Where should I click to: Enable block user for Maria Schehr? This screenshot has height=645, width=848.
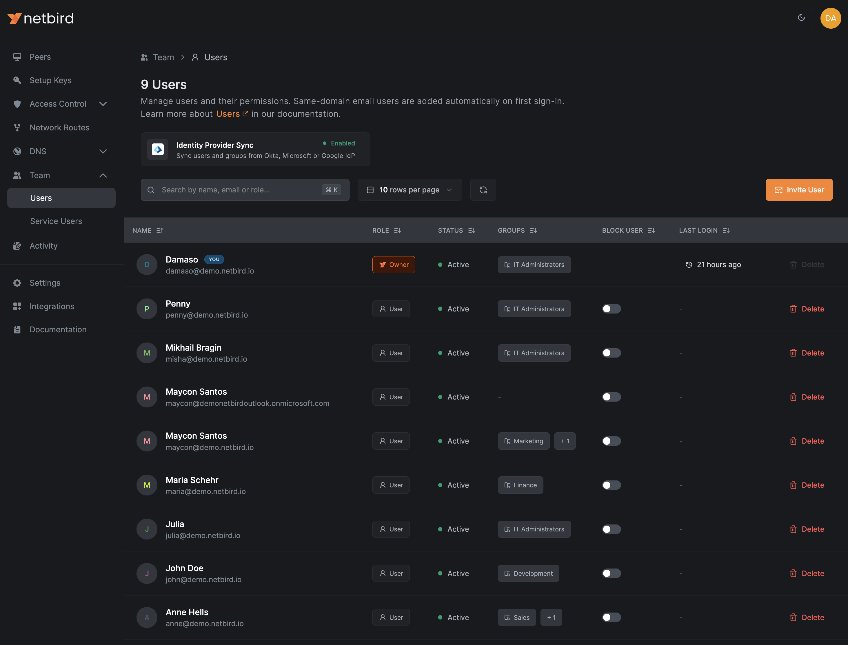[x=611, y=485]
